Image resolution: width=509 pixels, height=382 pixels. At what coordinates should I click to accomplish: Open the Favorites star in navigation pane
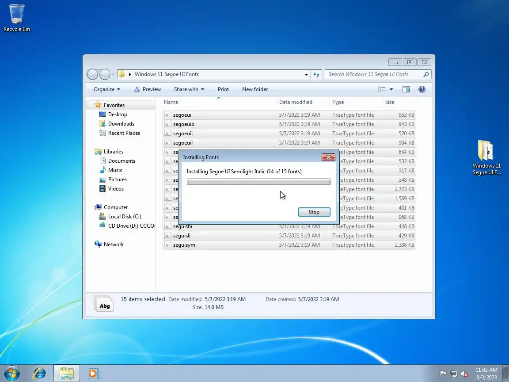pyautogui.click(x=98, y=105)
